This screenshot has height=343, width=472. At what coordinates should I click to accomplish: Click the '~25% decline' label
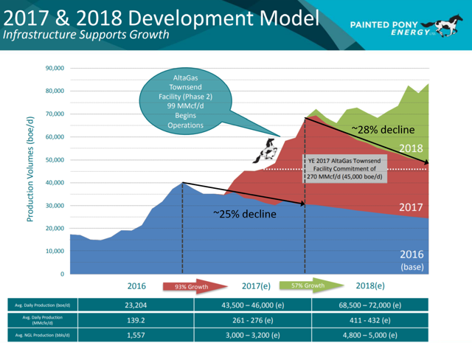245,214
